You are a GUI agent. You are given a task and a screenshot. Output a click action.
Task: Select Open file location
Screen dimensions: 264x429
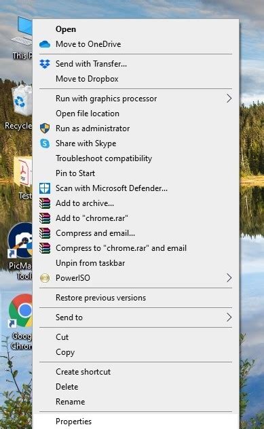point(136,114)
